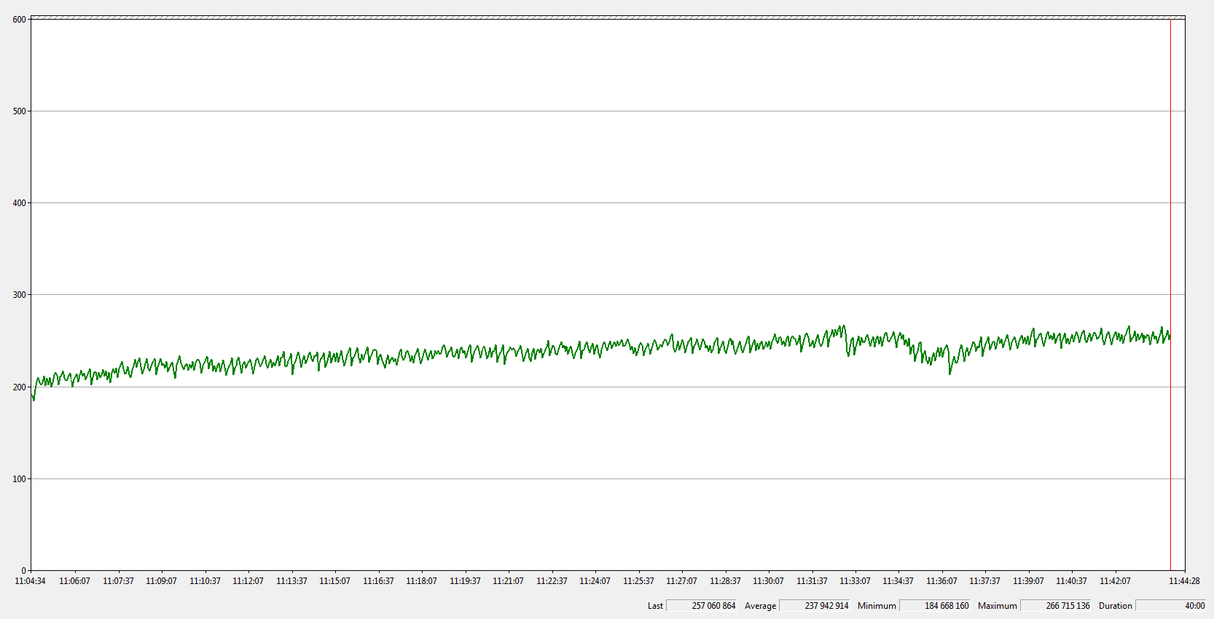Click the 11:31:37 time axis label

coord(812,581)
